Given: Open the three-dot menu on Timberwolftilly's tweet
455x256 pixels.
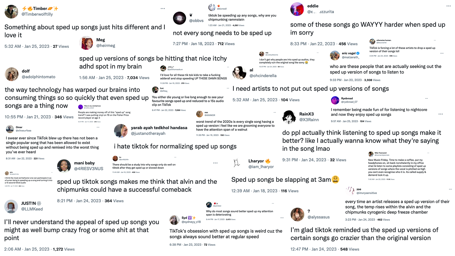Looking at the screenshot, I should tap(163, 9).
